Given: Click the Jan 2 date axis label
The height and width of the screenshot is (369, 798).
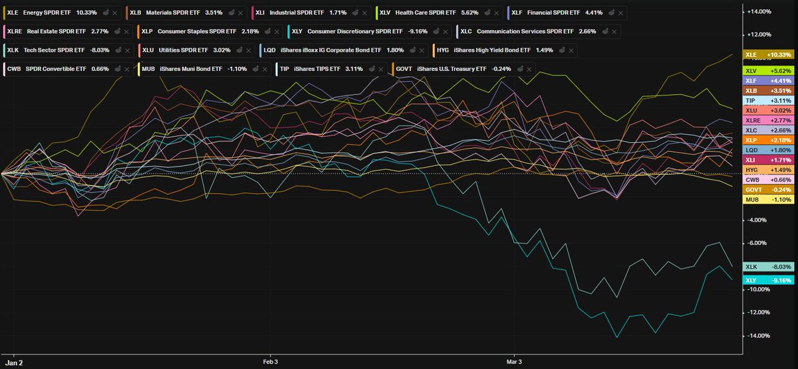Looking at the screenshot, I should (x=13, y=362).
